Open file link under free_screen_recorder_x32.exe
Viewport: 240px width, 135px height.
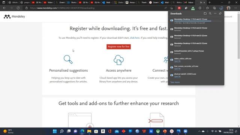click(x=177, y=69)
